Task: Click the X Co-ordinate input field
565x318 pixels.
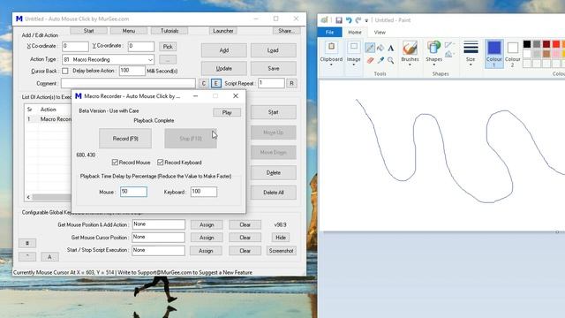Action: tap(75, 46)
